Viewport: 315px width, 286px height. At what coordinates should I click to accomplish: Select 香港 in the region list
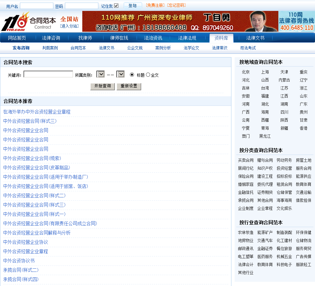point(303,128)
